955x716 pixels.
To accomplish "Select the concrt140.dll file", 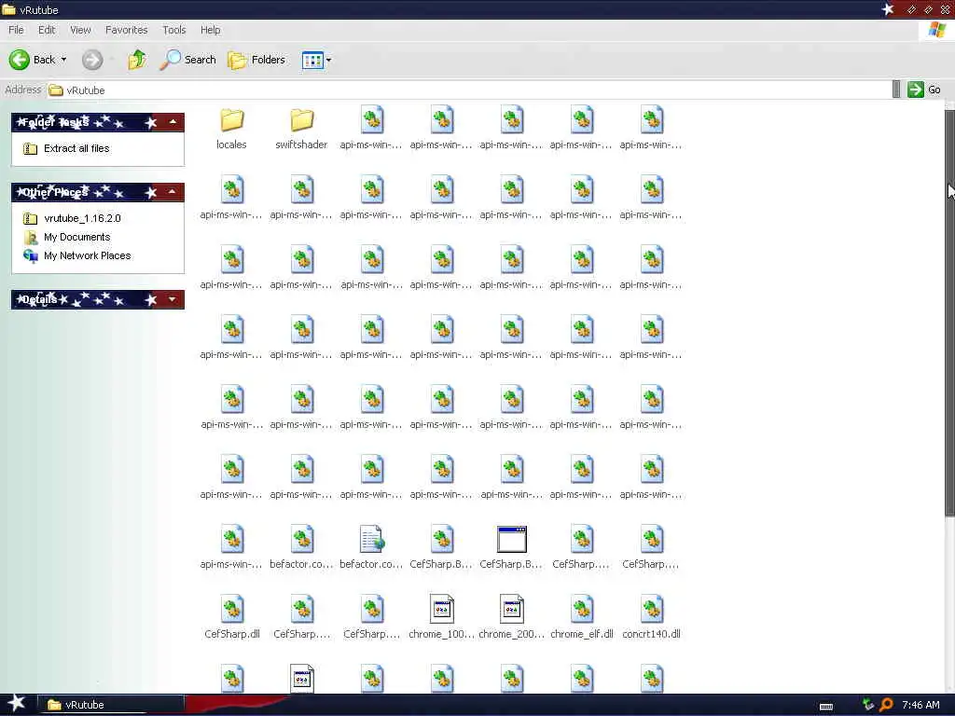I will coord(652,616).
